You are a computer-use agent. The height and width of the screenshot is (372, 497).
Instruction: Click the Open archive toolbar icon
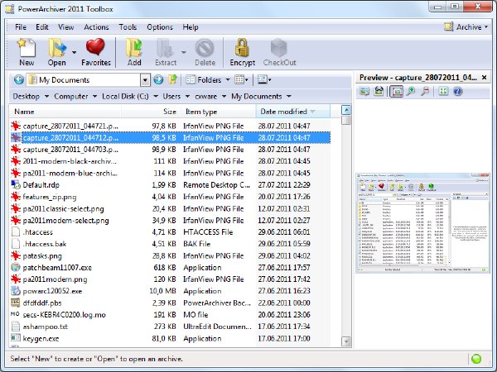pos(57,52)
